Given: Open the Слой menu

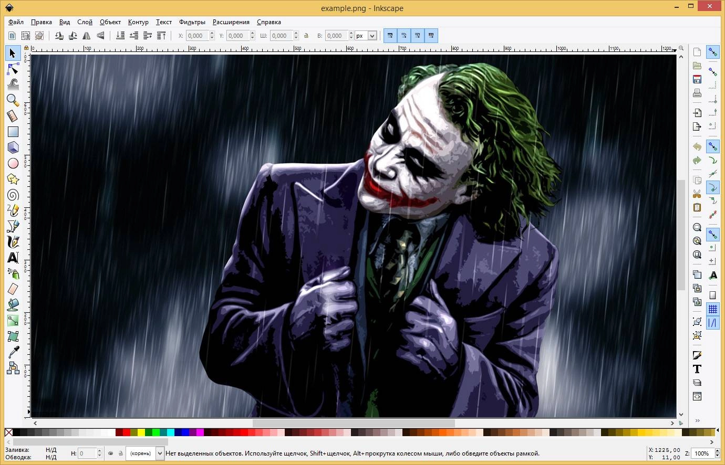Looking at the screenshot, I should click(85, 22).
